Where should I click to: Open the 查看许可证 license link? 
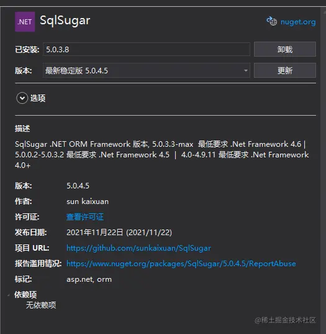(x=85, y=217)
